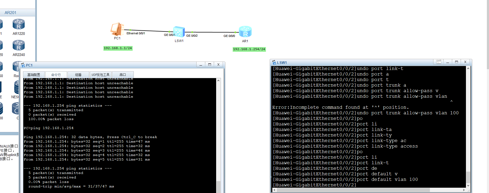Click the PC1 window title icon
This screenshot has height=193, width=489.
pos(23,65)
